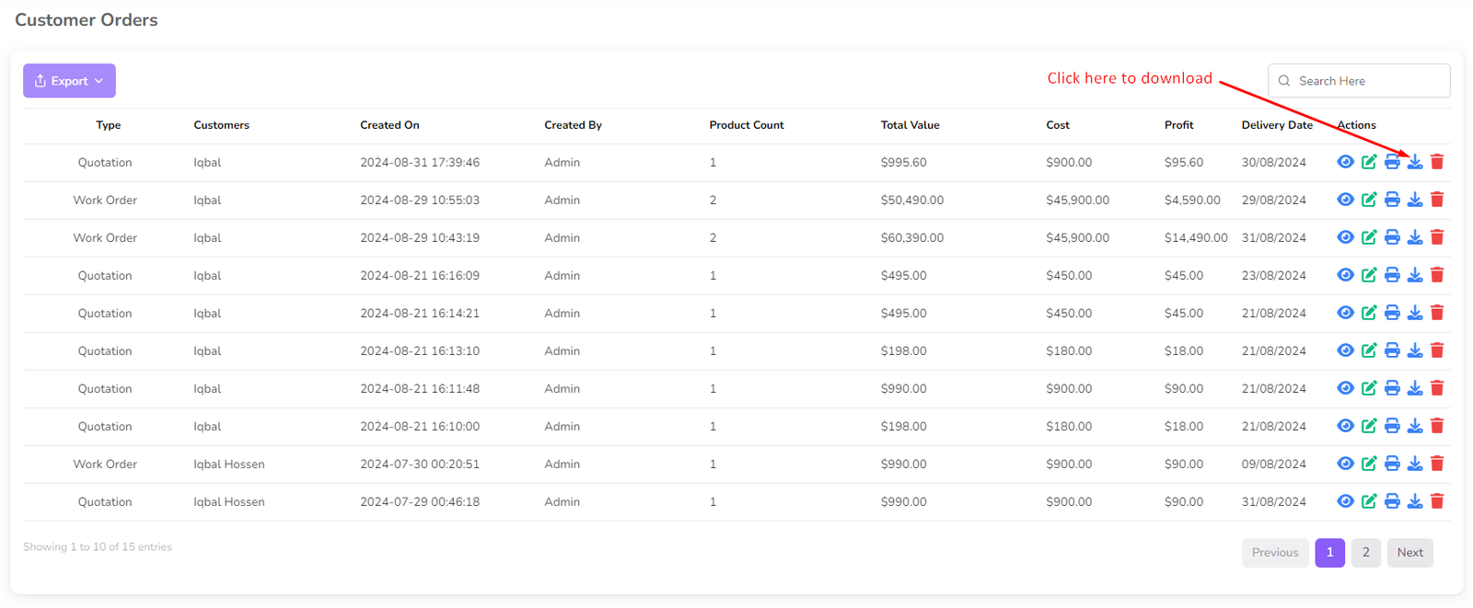Print the quotation created at 16:13:10
This screenshot has height=608, width=1473.
(1392, 350)
